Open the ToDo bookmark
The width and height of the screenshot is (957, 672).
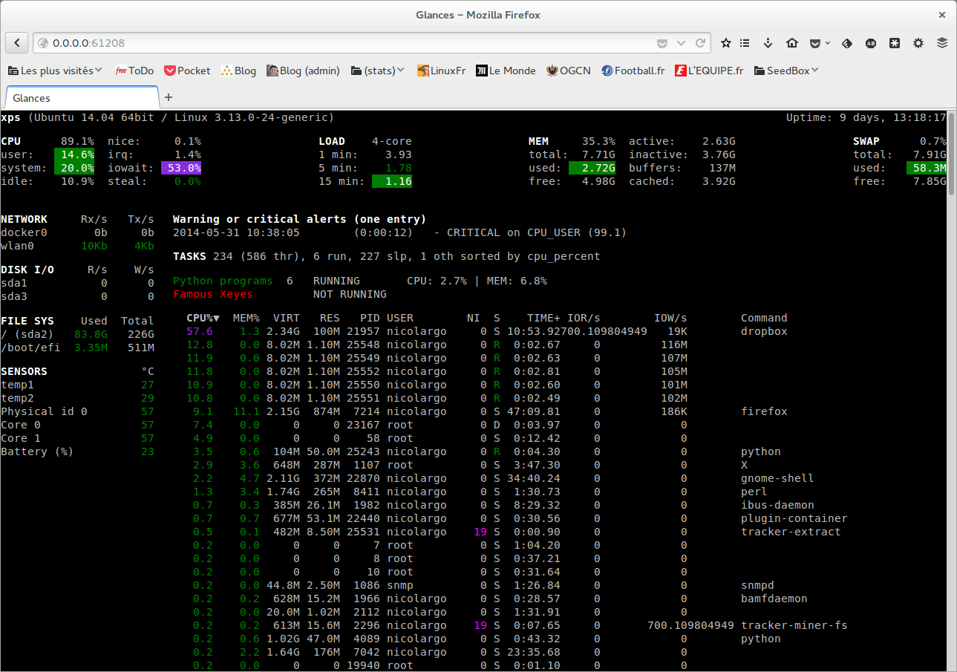tap(134, 71)
